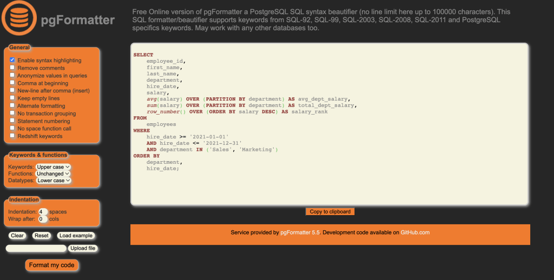
Task: Enable the Remove comments checkbox
Action: point(12,68)
